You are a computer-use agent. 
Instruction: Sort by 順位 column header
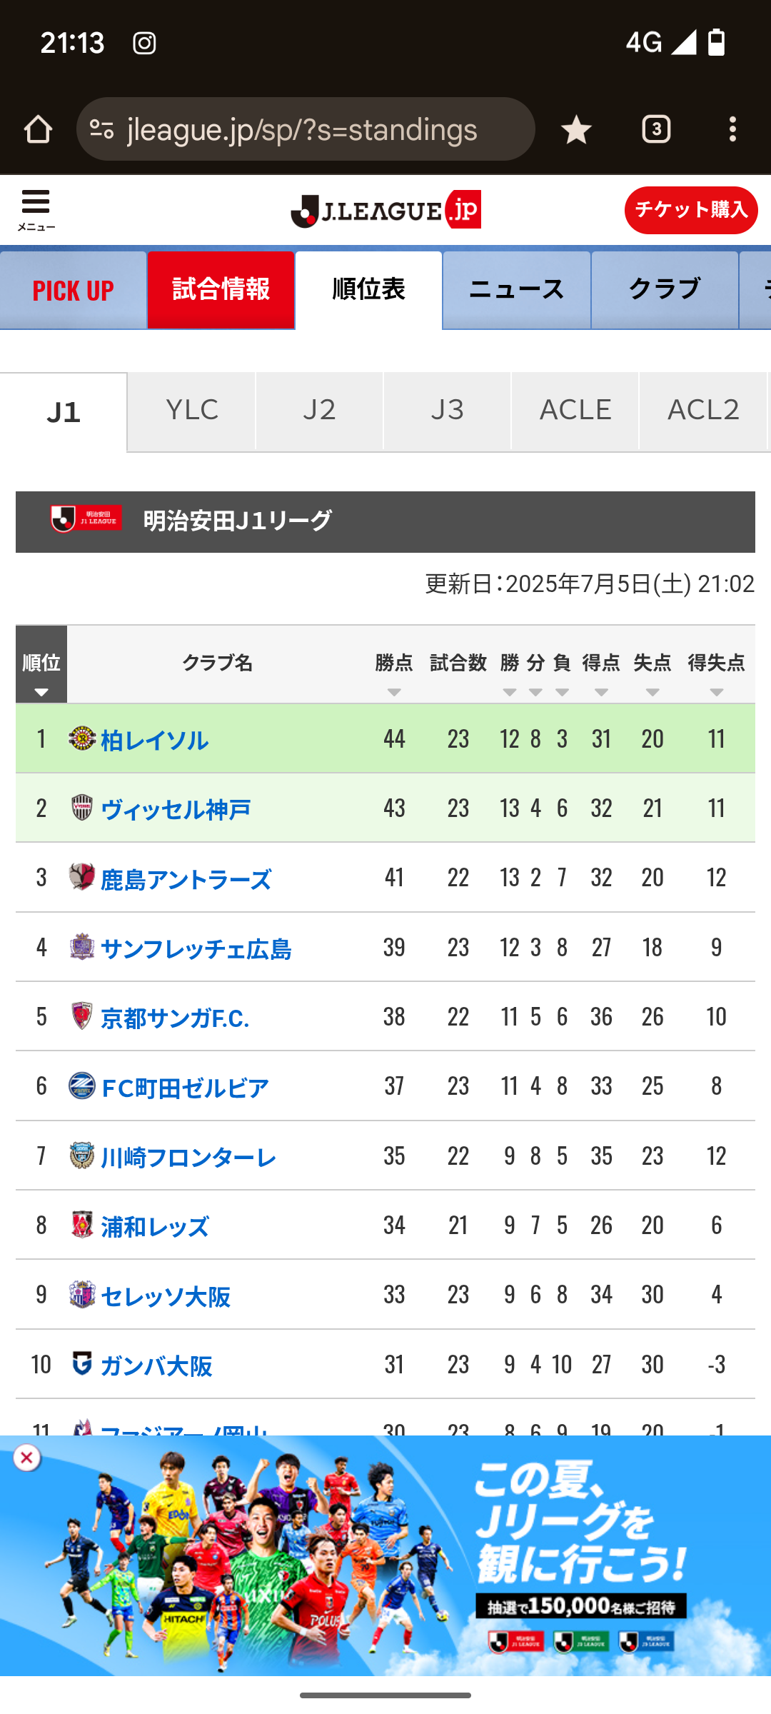pos(41,664)
